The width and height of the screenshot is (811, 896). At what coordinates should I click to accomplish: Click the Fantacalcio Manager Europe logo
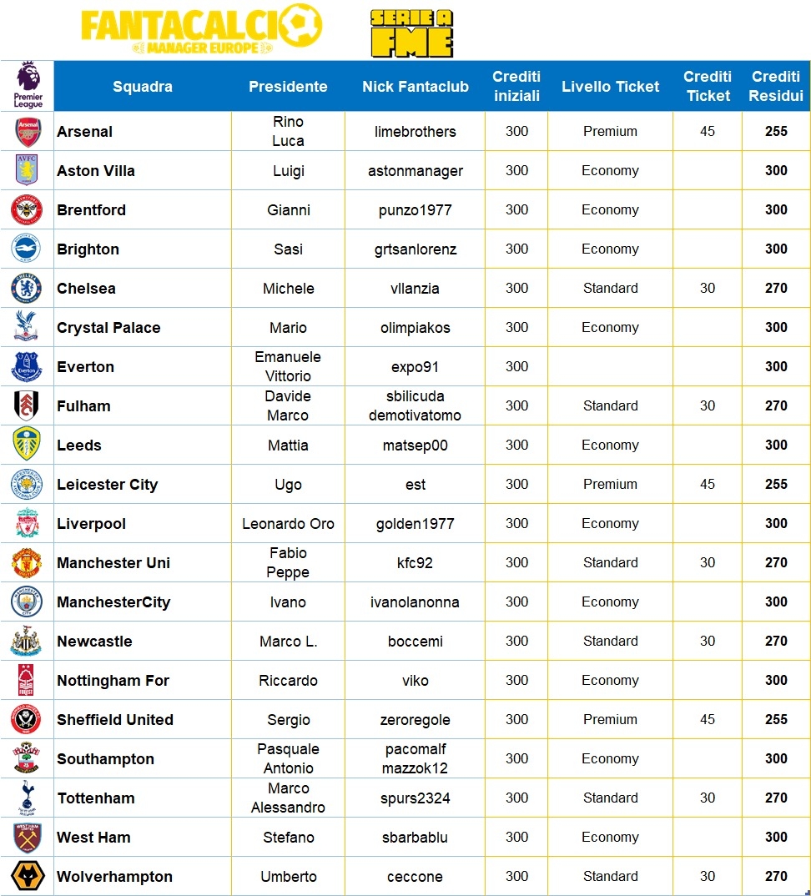click(x=202, y=32)
